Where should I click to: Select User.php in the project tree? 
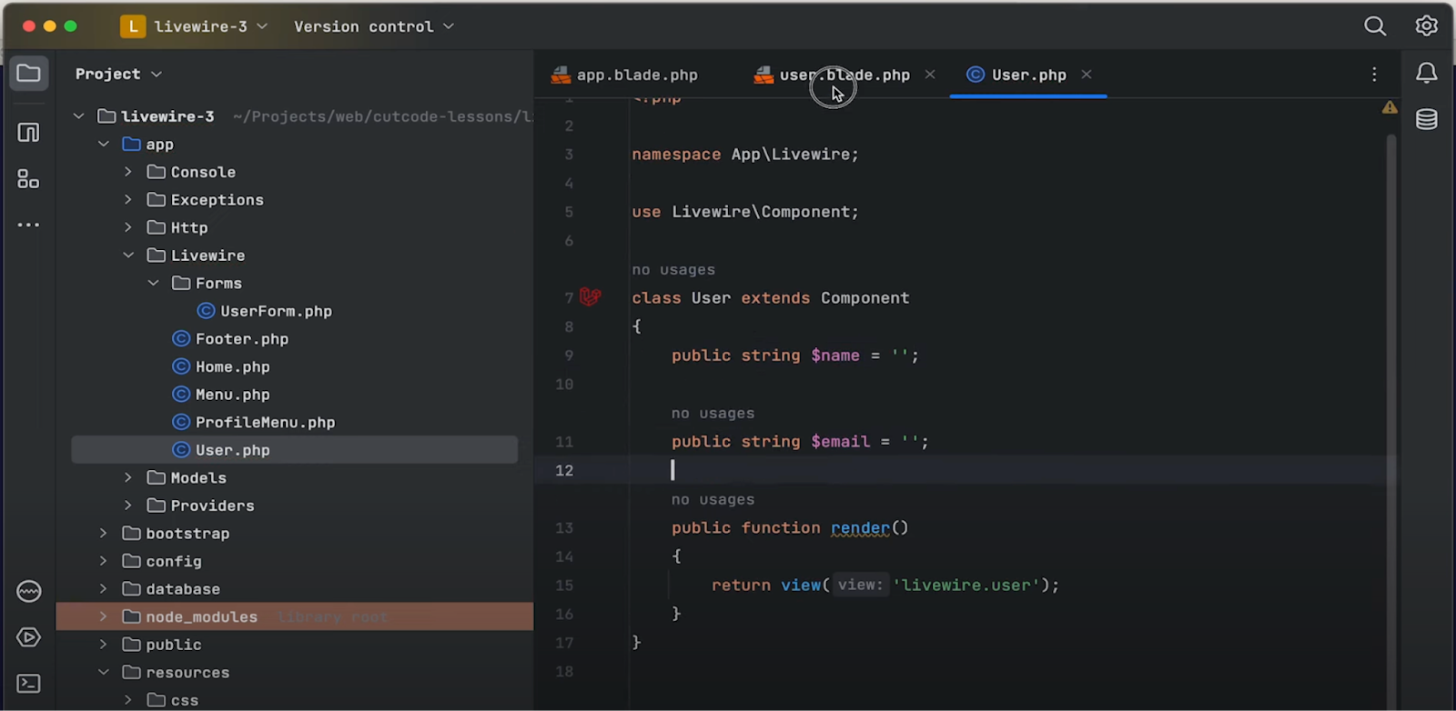tap(295, 450)
